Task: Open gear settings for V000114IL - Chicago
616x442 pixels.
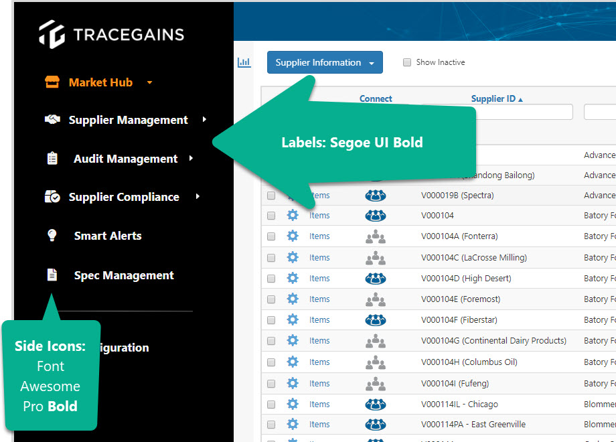Action: [x=293, y=404]
